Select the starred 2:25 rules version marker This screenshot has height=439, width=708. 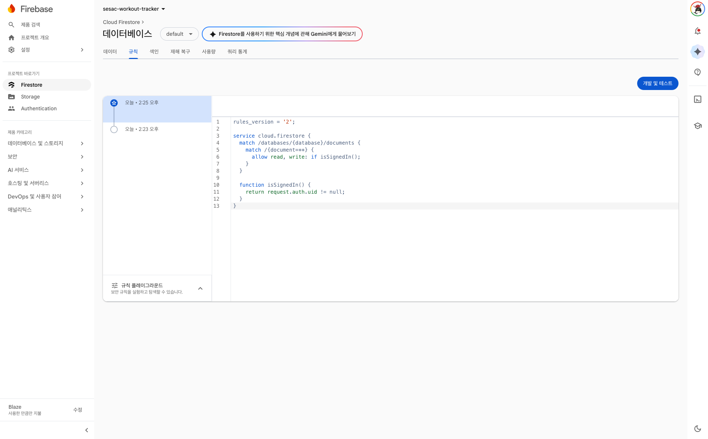click(114, 103)
